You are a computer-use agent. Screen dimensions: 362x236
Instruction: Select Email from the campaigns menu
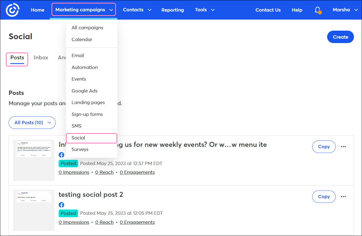point(78,55)
